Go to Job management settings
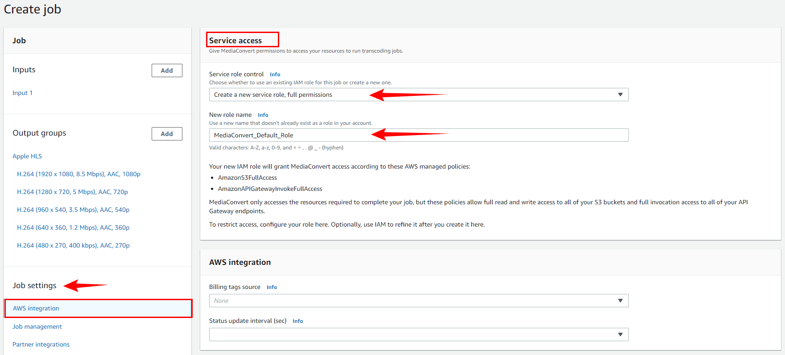Viewport: 785px width, 355px height. pos(37,326)
